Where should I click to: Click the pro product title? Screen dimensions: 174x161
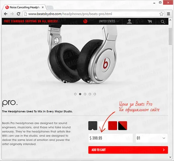(x=10, y=103)
